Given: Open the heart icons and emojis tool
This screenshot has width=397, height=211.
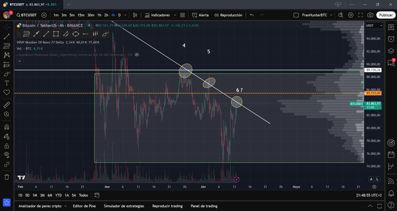Looking at the screenshot, I should (7, 92).
